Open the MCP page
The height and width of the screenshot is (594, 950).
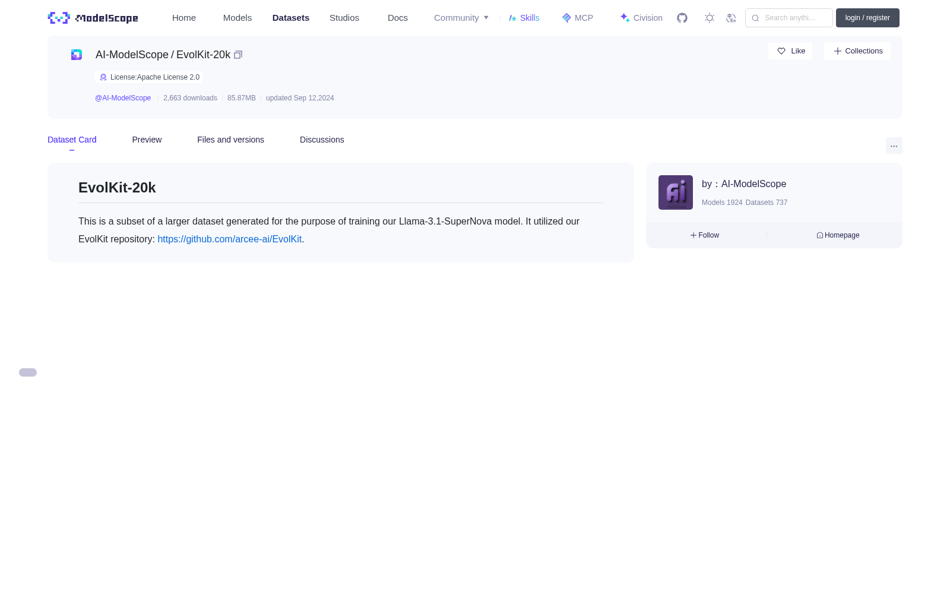pos(578,18)
